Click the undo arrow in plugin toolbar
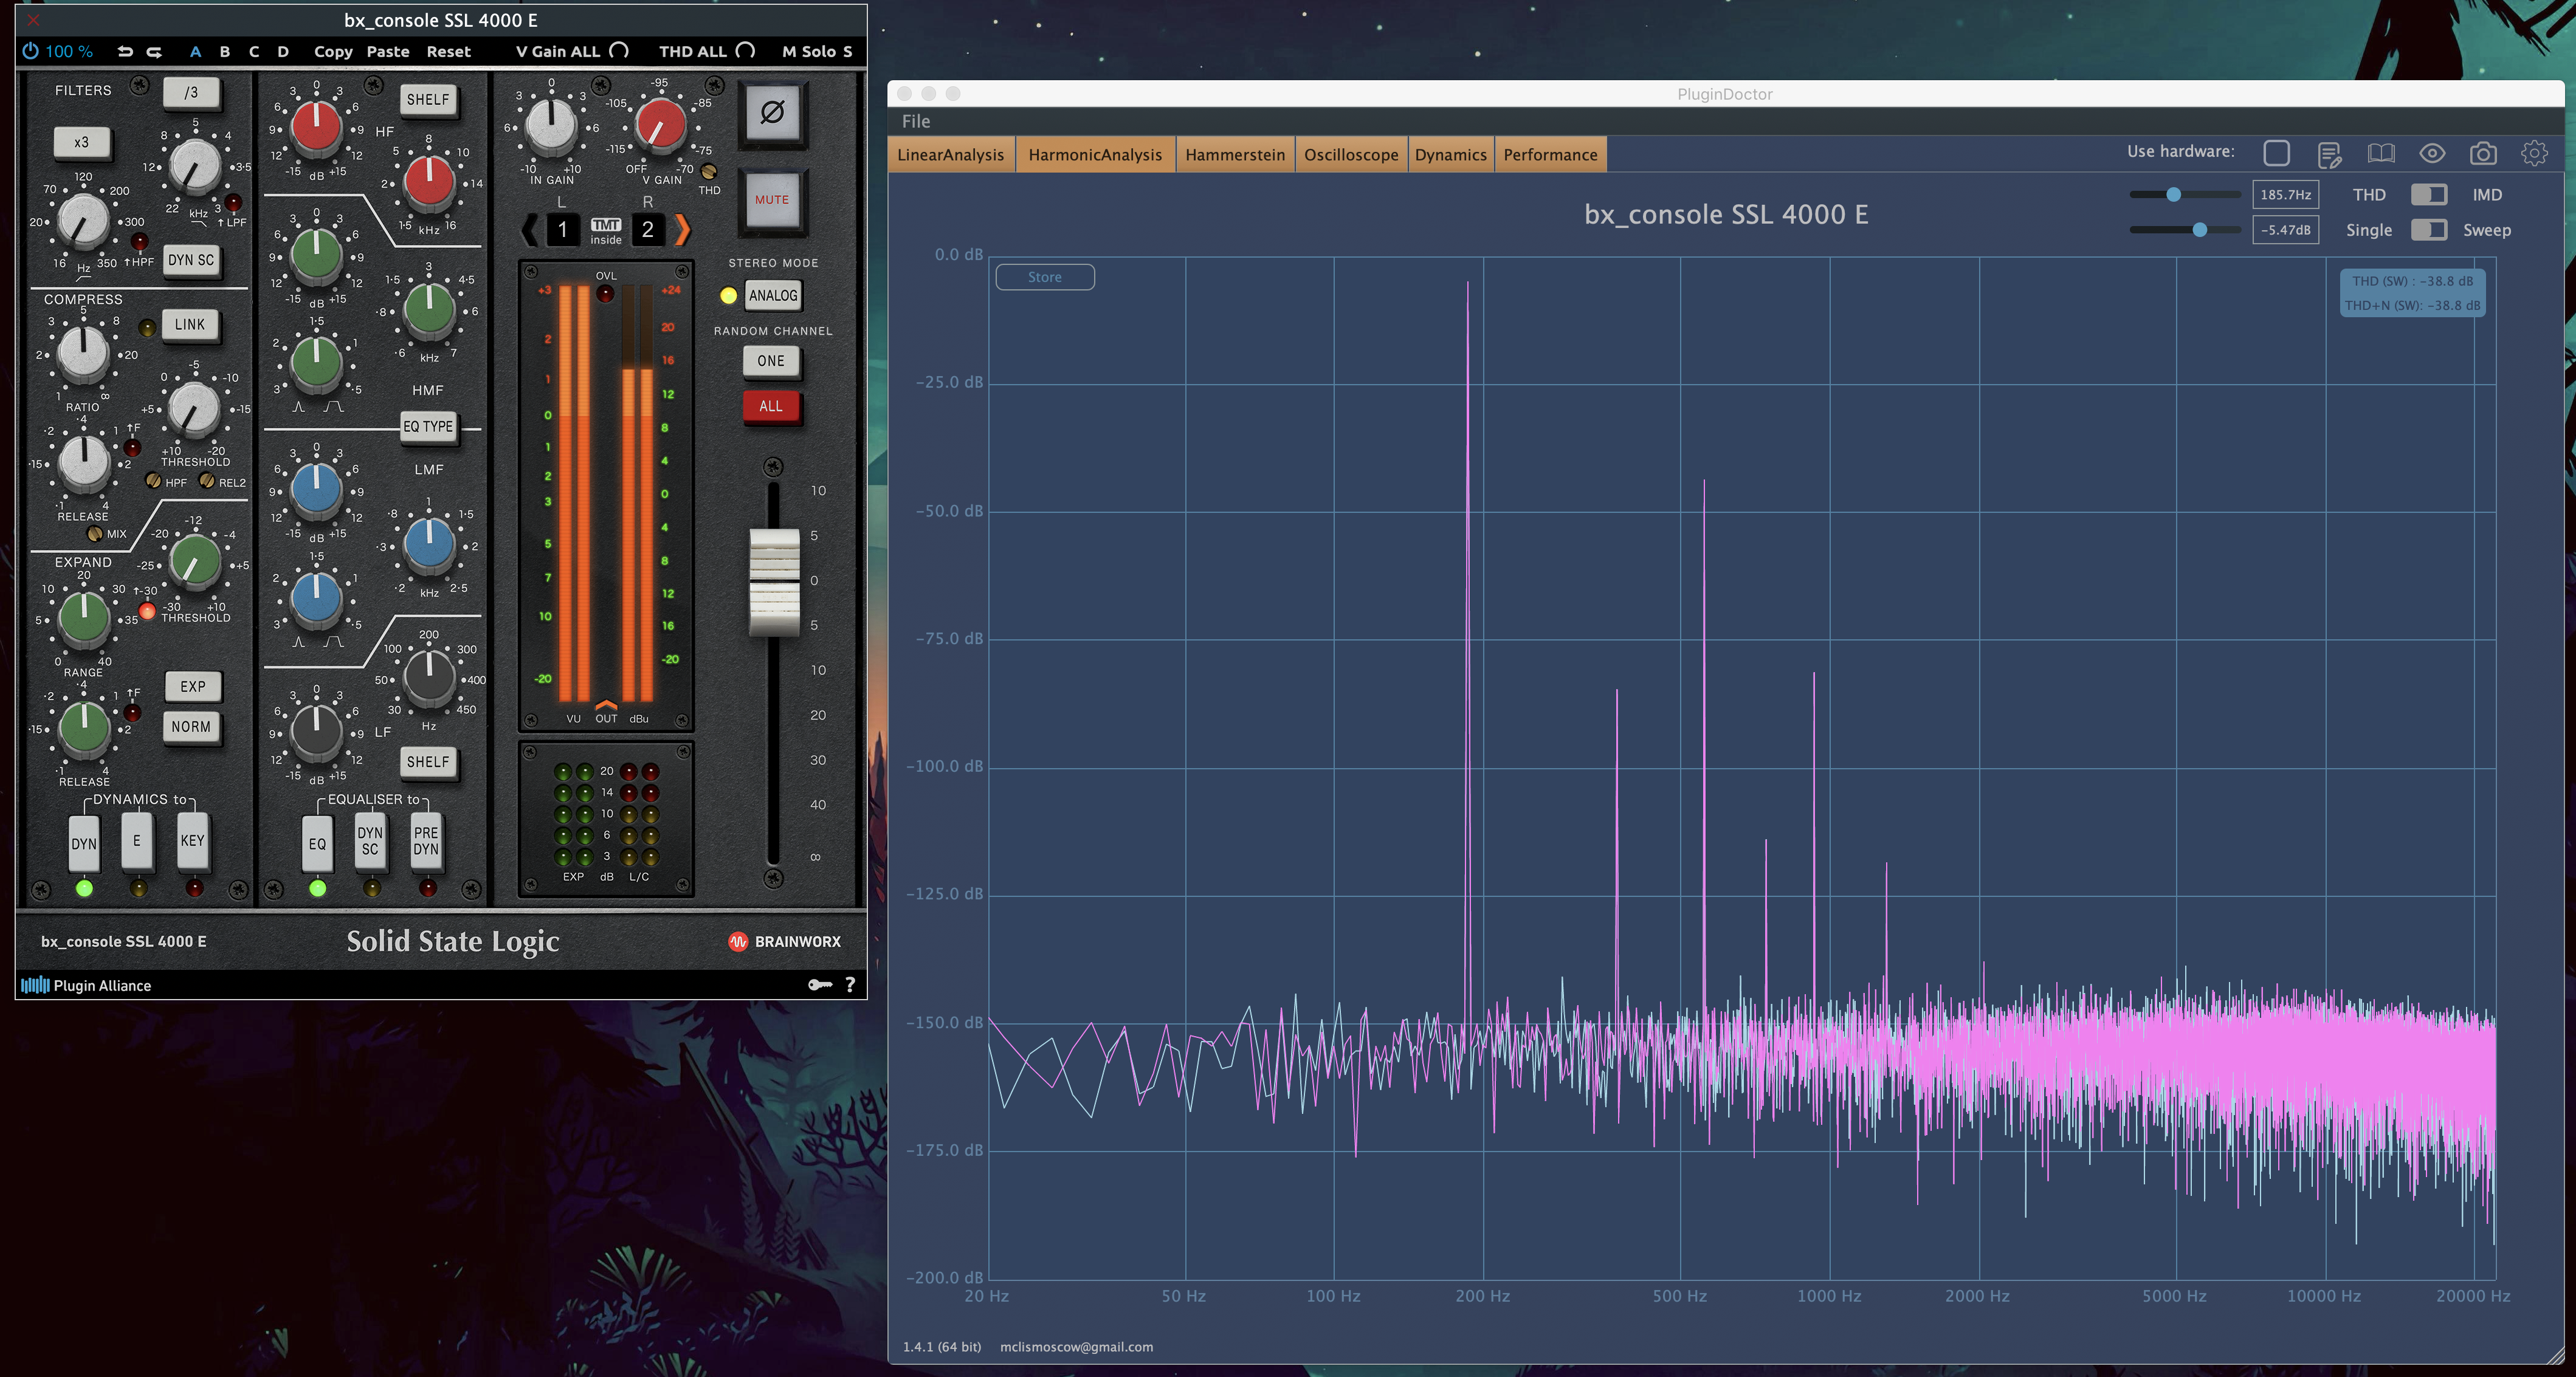Image resolution: width=2576 pixels, height=1377 pixels. [x=125, y=51]
